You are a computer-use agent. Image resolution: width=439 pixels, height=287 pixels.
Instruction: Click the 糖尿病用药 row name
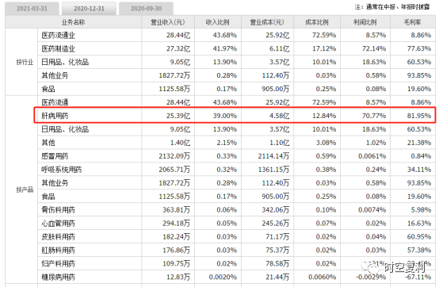click(58, 277)
